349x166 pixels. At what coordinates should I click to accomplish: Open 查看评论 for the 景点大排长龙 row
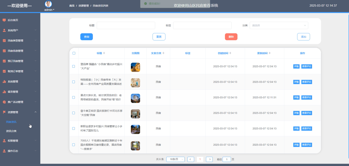307,97
